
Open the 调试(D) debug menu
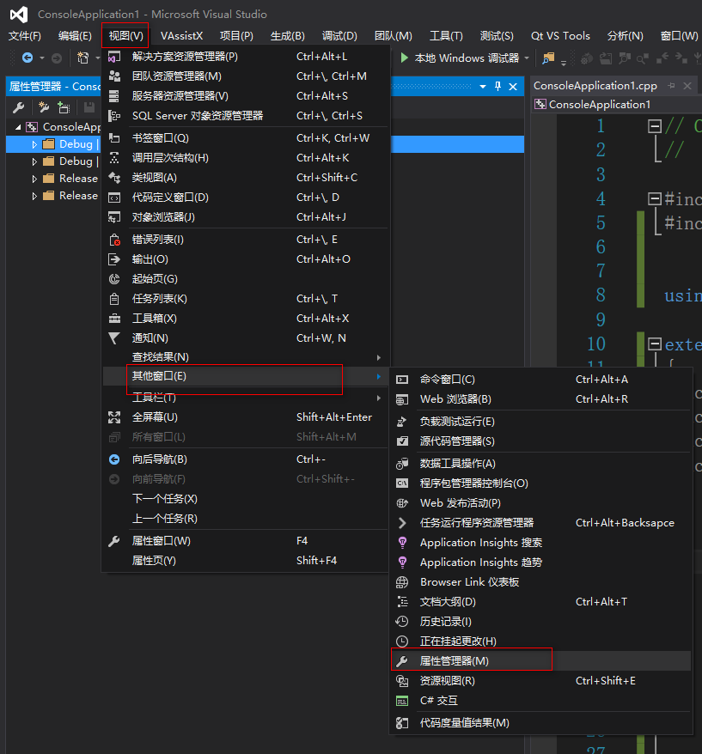coord(339,36)
